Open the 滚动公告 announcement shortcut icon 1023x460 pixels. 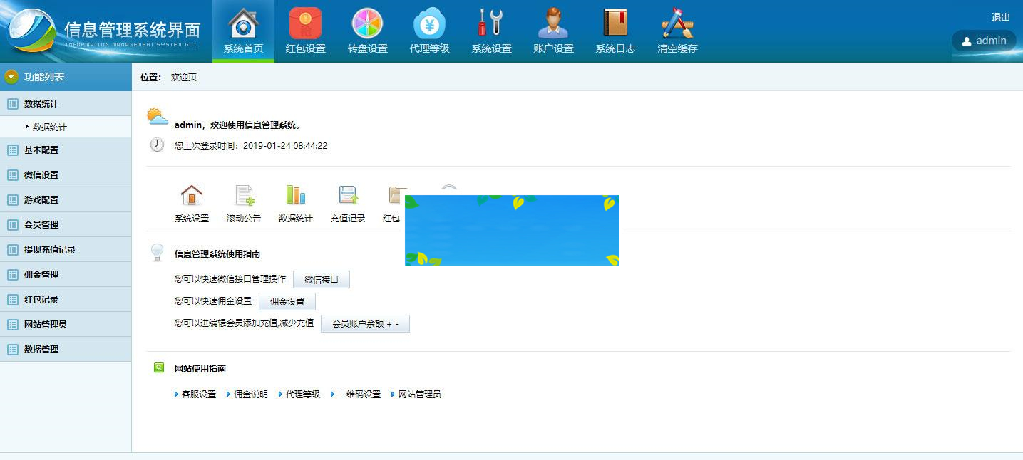[244, 202]
